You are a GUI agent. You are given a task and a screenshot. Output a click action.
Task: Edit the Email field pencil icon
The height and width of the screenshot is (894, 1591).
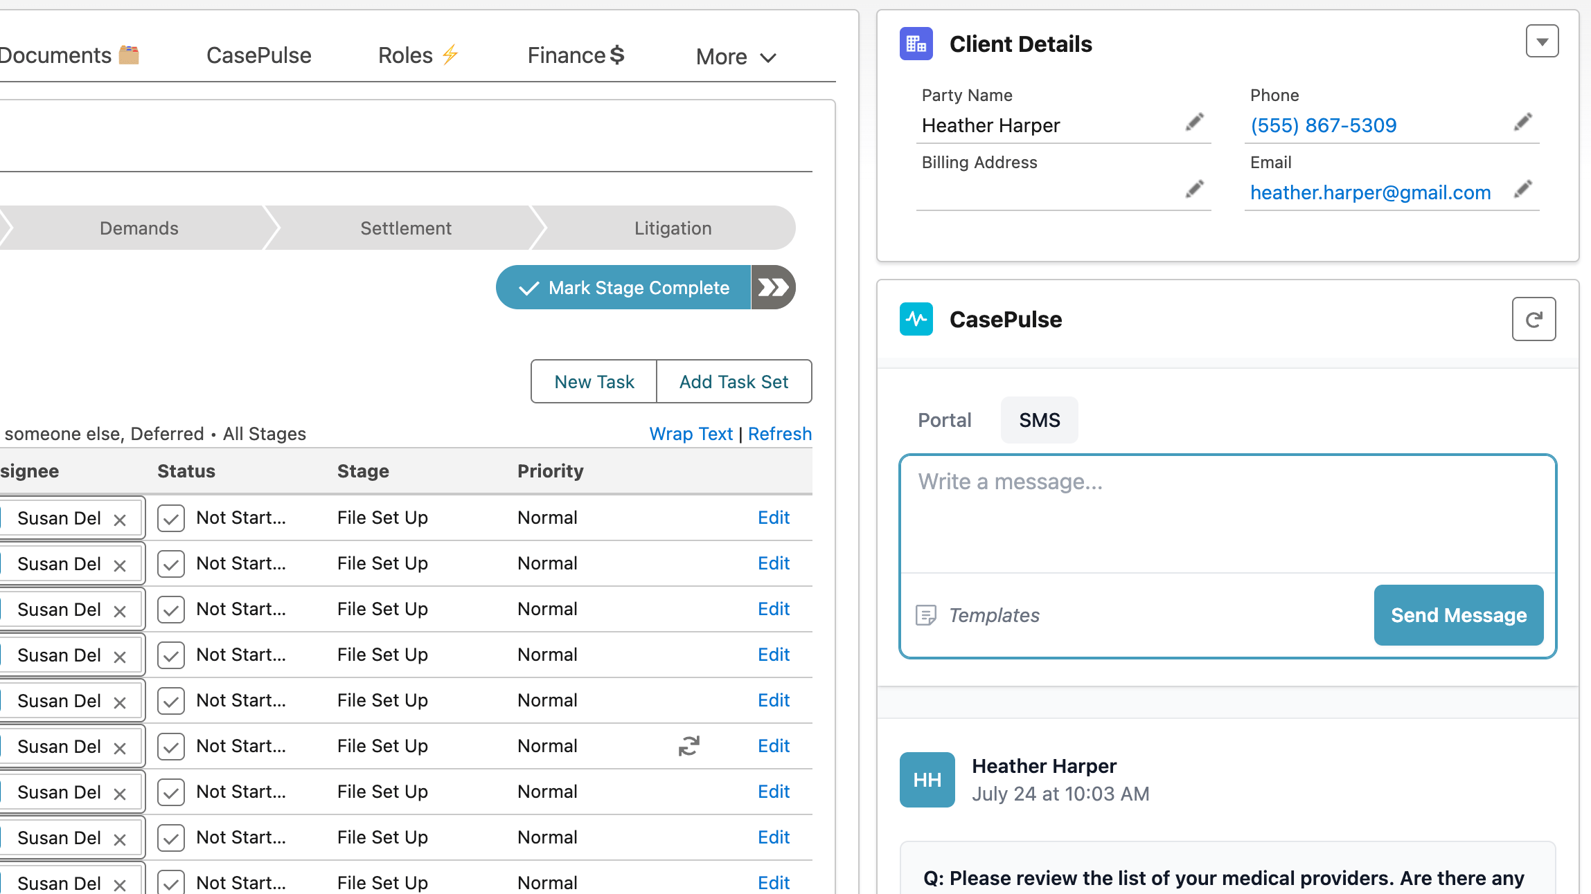(x=1523, y=189)
